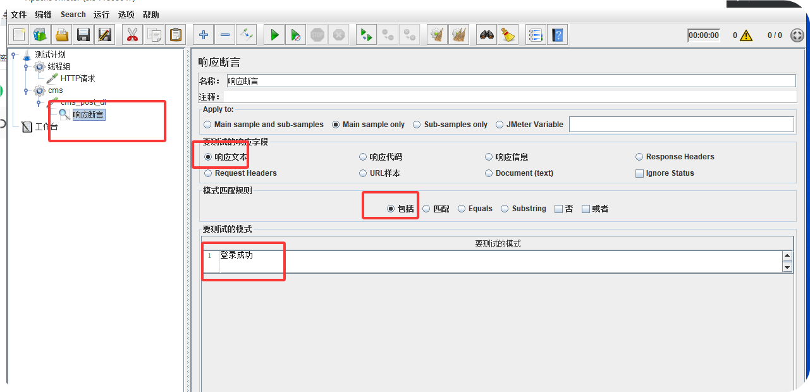Click the Toggle enable/disable icon
810x392 pixels.
click(x=246, y=35)
